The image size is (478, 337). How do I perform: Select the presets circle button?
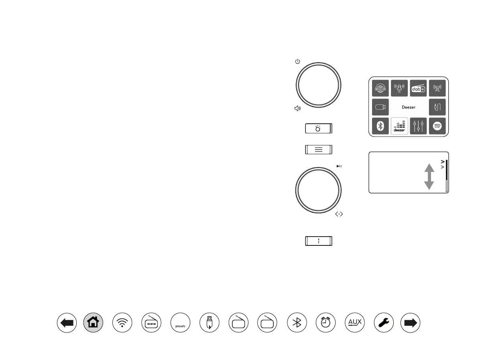(x=181, y=323)
